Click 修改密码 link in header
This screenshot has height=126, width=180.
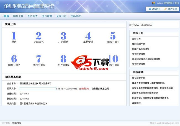[x=168, y=3]
